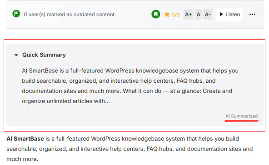This screenshot has width=269, height=165.
Task: Select the Quick Summary heading text
Action: (44, 55)
